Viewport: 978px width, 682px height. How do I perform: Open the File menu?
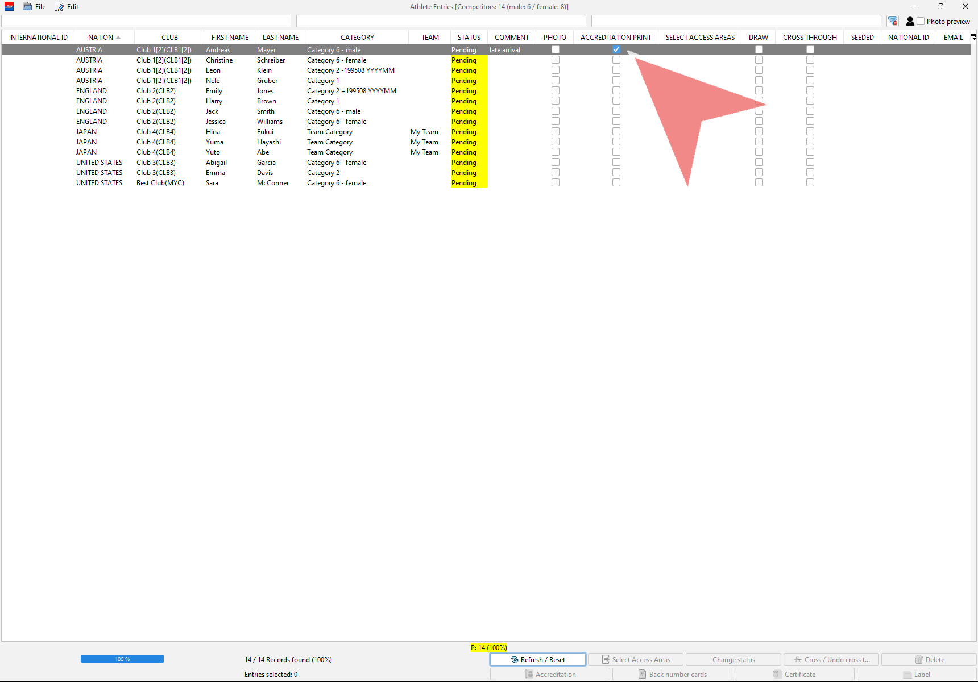(x=40, y=7)
